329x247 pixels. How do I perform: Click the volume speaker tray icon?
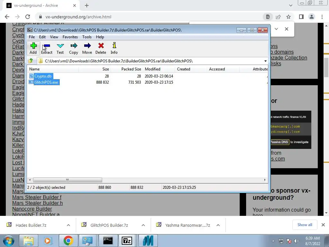click(297, 241)
